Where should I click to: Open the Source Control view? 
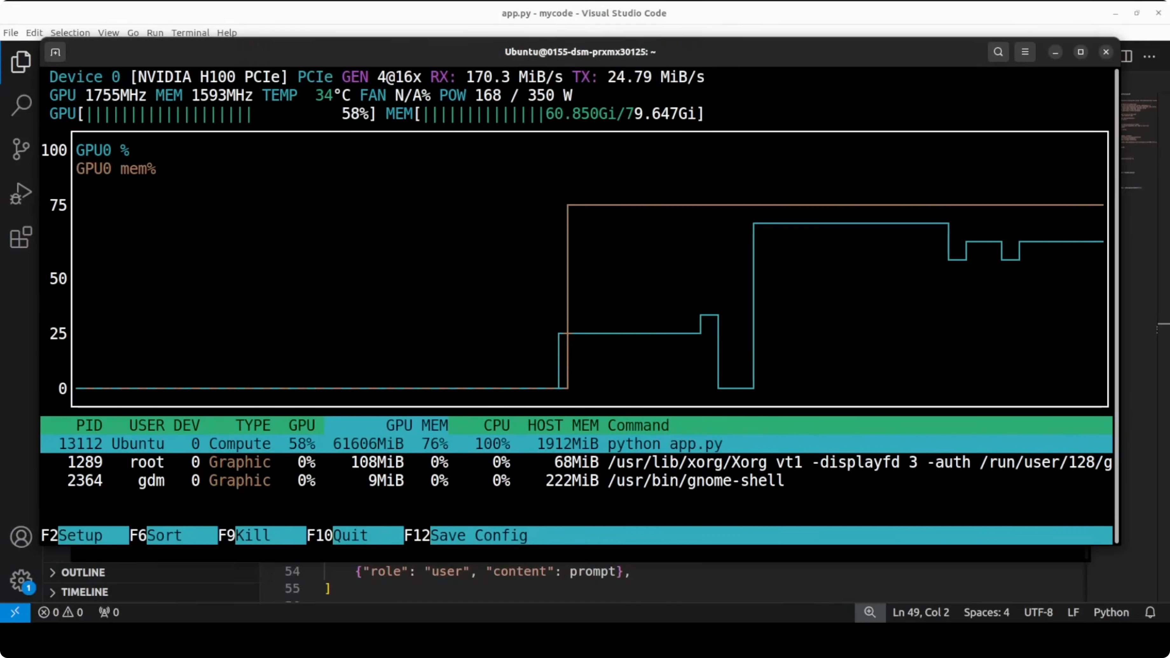coord(20,149)
